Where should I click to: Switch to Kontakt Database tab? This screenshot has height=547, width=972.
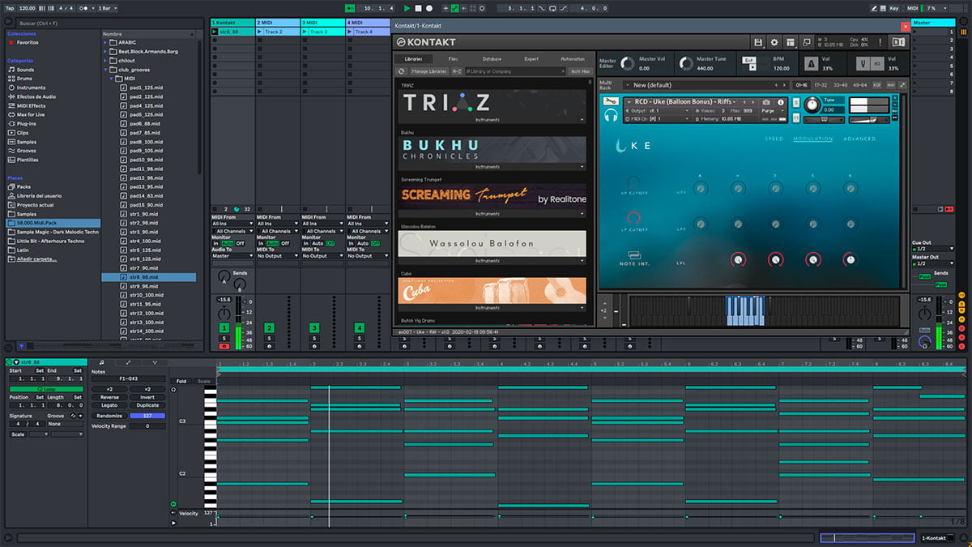click(492, 59)
